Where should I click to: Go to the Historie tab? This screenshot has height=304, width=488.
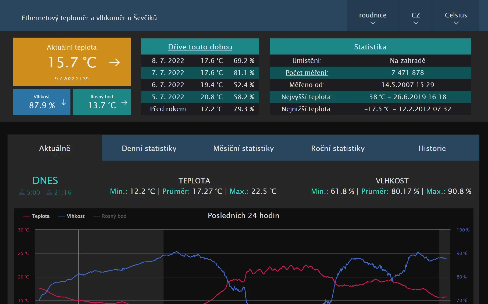(x=432, y=148)
